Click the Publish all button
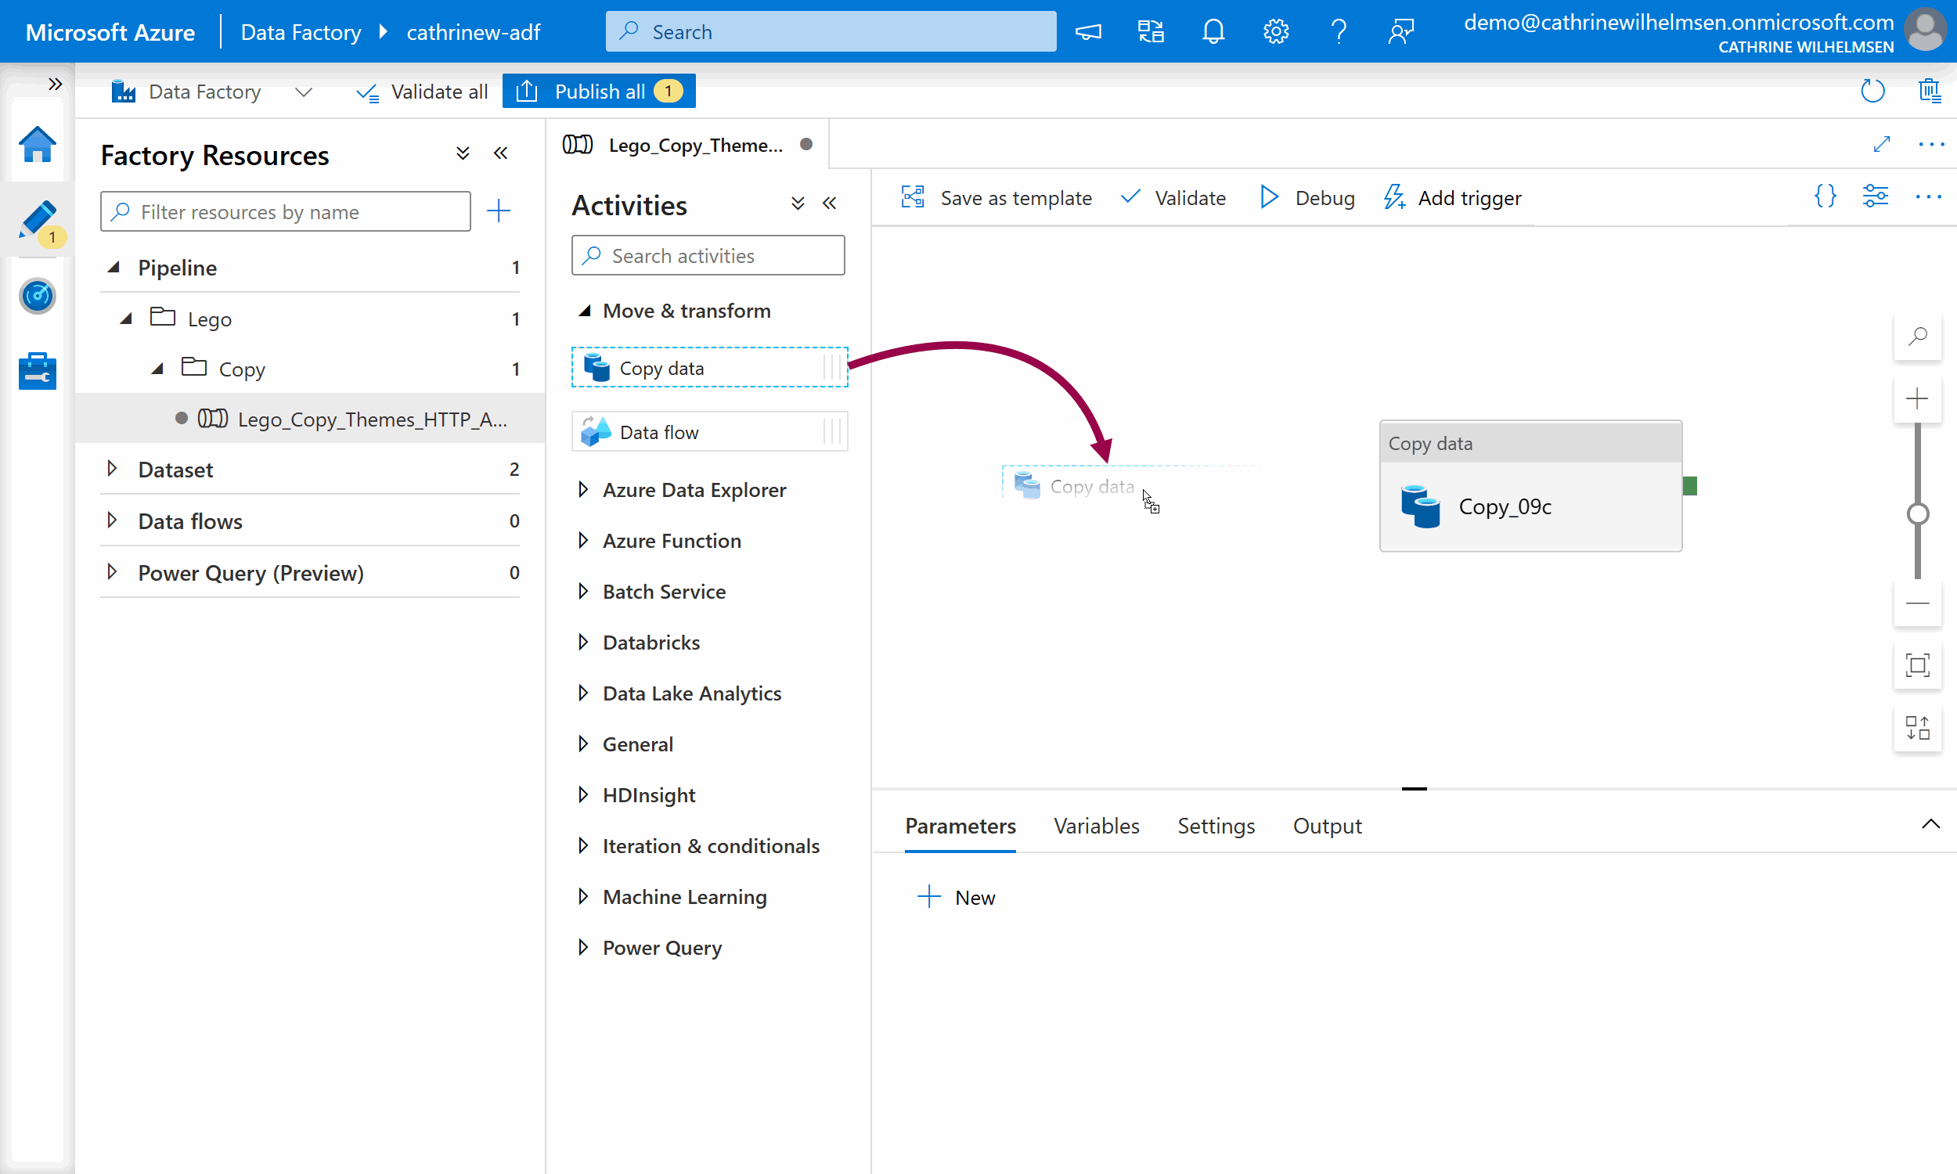This screenshot has height=1174, width=1957. tap(599, 92)
